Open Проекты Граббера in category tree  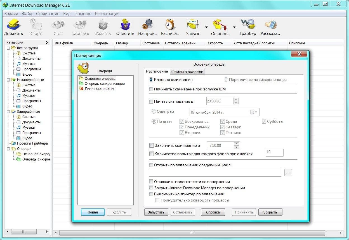[x=32, y=143]
